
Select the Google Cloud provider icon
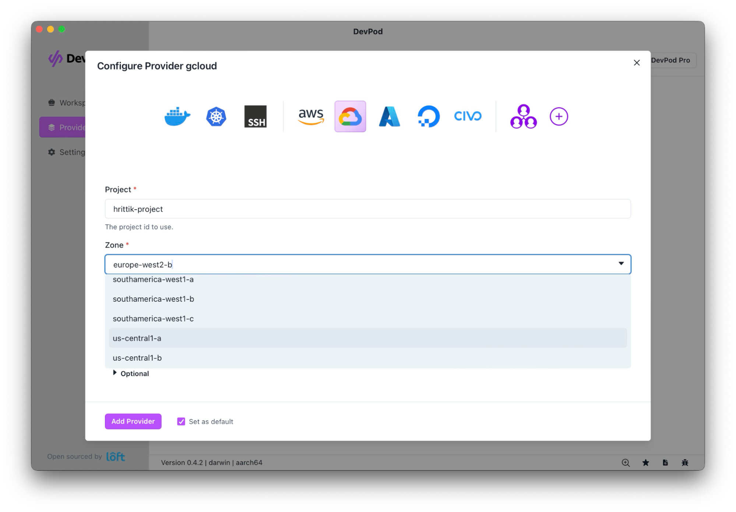coord(350,116)
